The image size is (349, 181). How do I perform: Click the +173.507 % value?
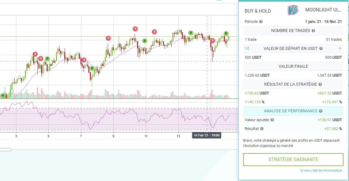click(x=332, y=102)
